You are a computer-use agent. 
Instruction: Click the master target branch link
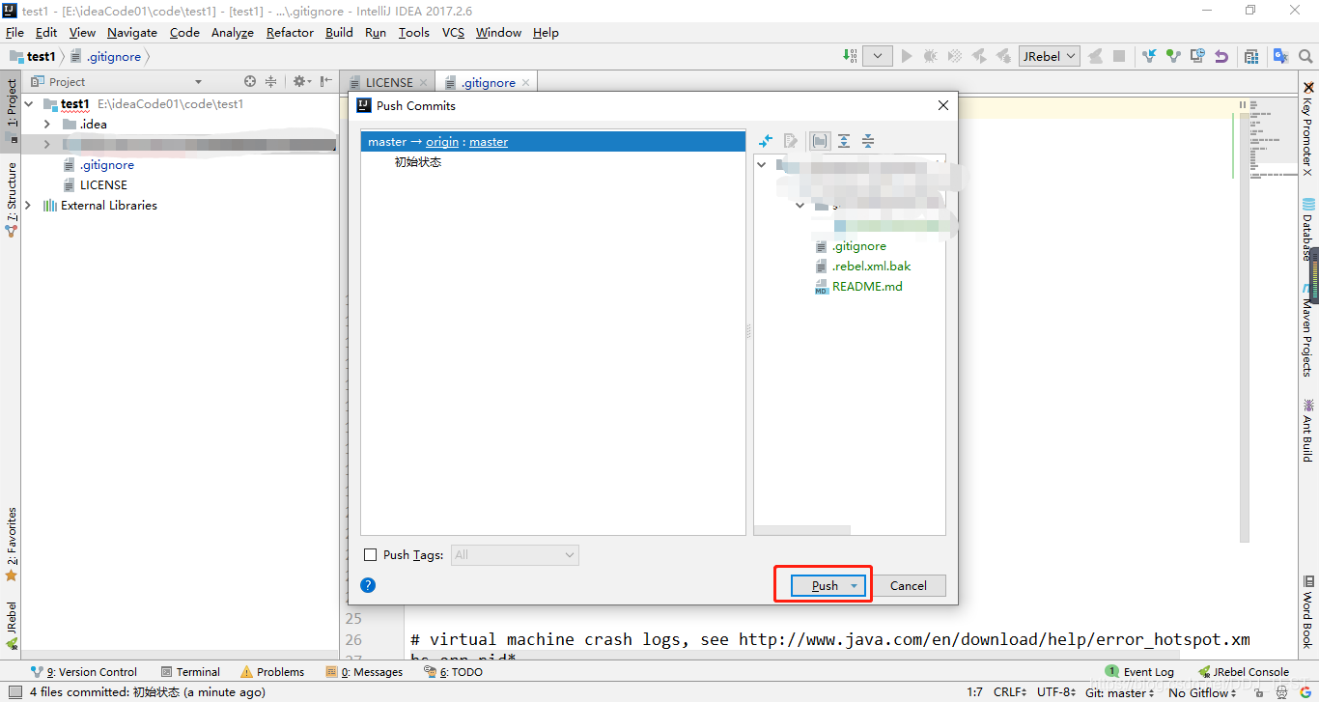tap(489, 142)
